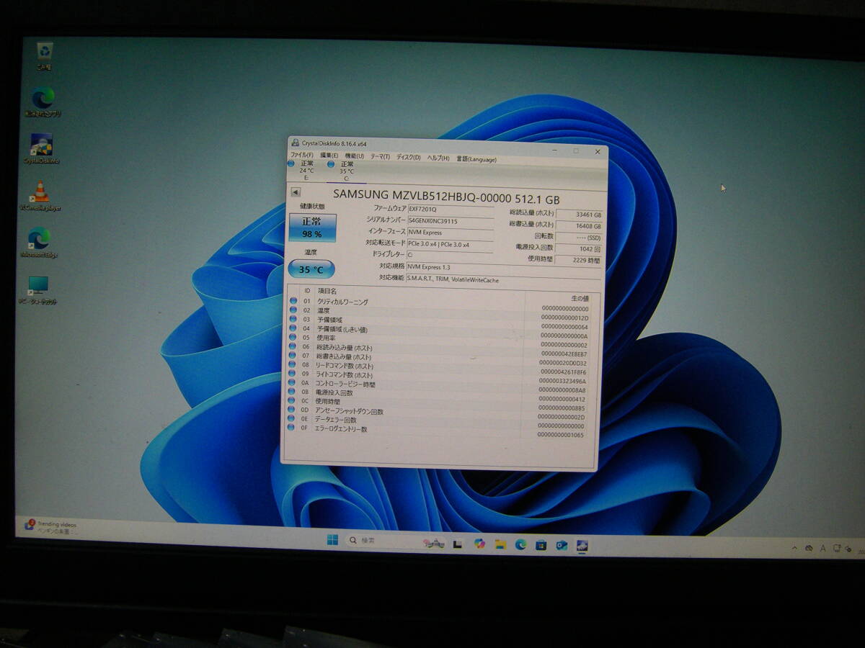Open the 機能(U) menu

[x=354, y=156]
